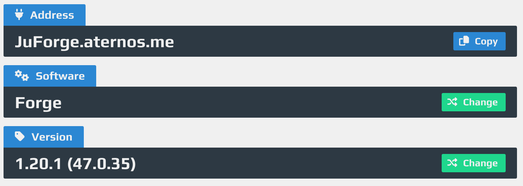The height and width of the screenshot is (186, 523).
Task: Click the 1.20.1 (47.0.35) version text
Action: (x=76, y=164)
